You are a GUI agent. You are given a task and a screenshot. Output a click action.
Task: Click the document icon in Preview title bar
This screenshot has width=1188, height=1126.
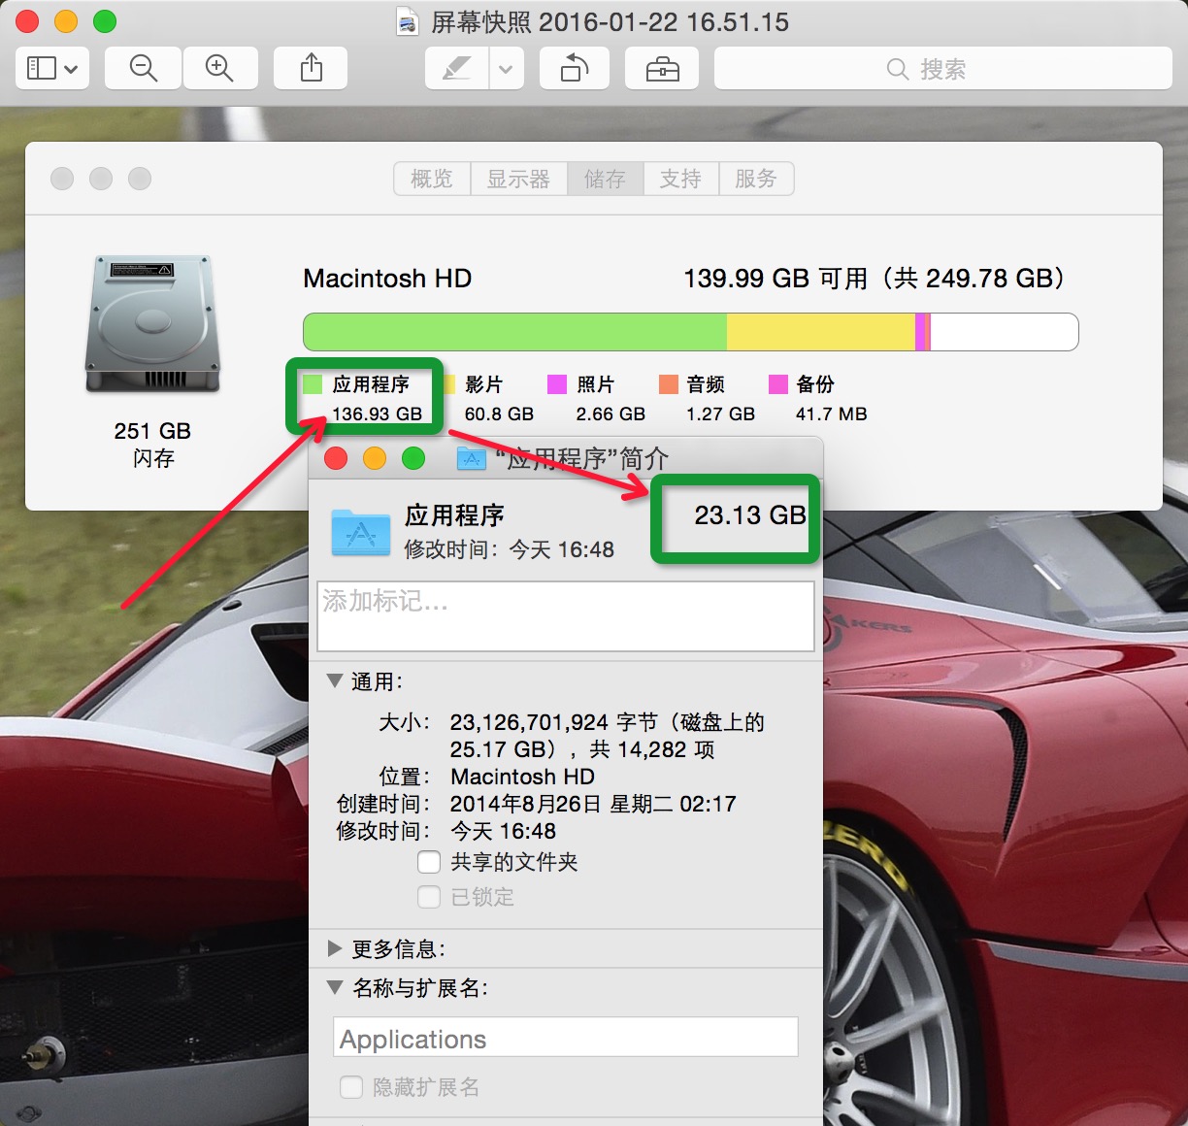(409, 21)
